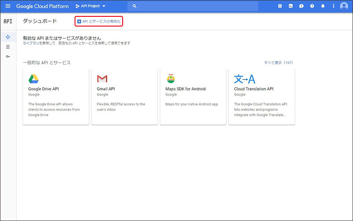Open the three-dot settings menu
This screenshot has height=221, width=353.
coord(334,6)
